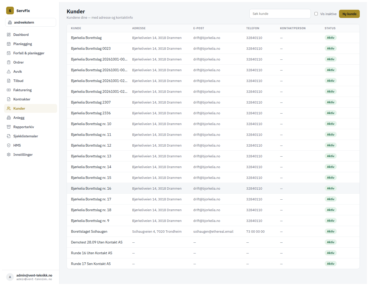Click Bjørkelia Borettslag nr. 9 name
Viewport: 369px width, 286px height.
click(90, 221)
